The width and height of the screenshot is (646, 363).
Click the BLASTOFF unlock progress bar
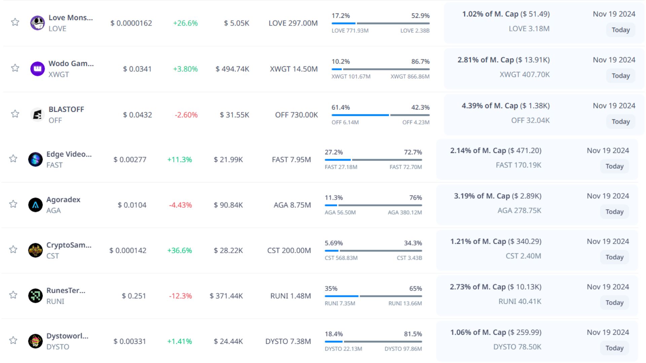click(380, 115)
